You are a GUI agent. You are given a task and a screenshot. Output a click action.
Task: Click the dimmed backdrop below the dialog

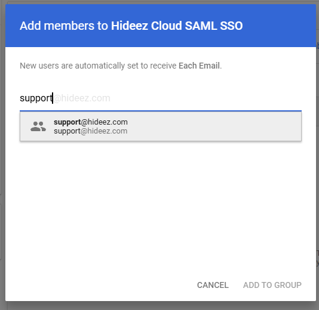pyautogui.click(x=161, y=306)
